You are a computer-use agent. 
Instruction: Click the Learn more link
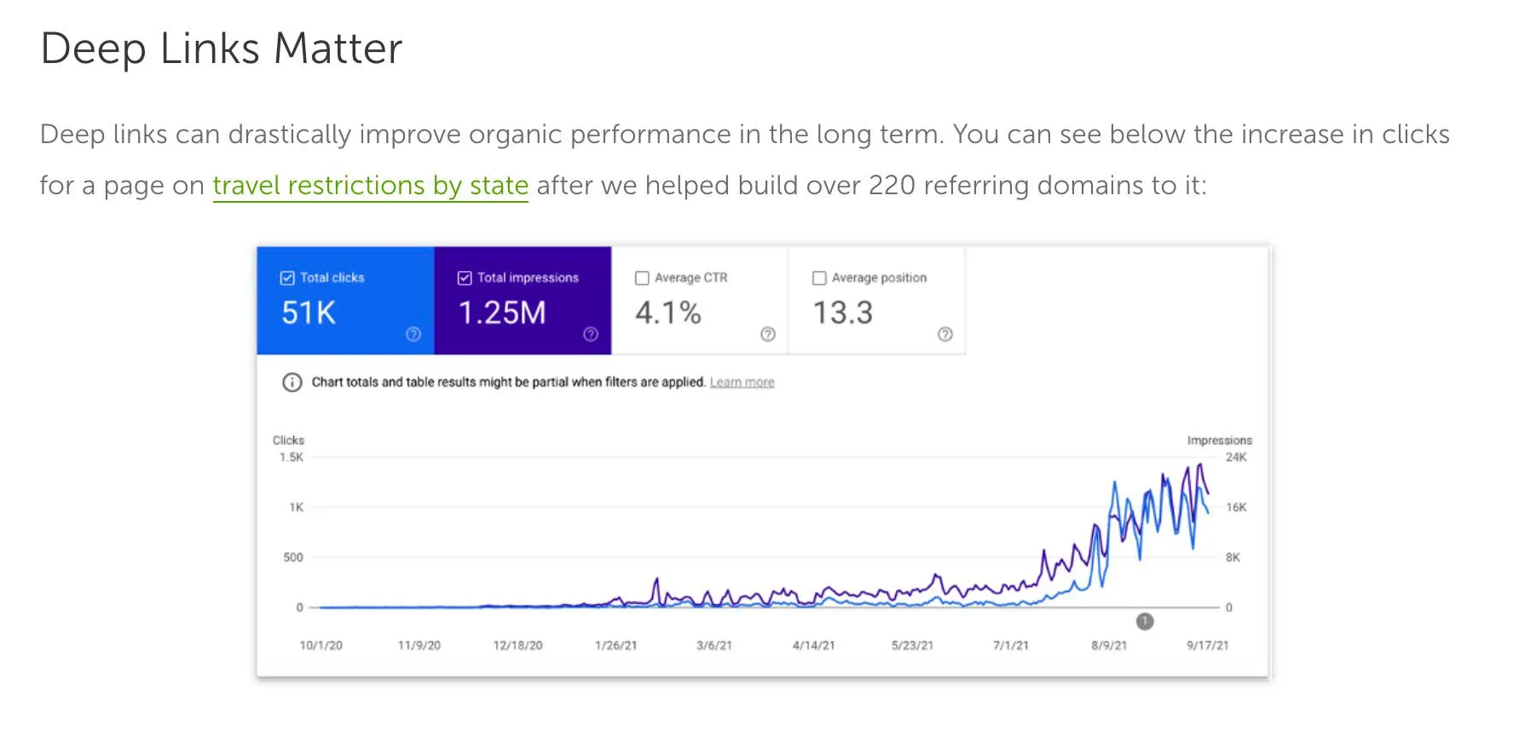(x=742, y=382)
